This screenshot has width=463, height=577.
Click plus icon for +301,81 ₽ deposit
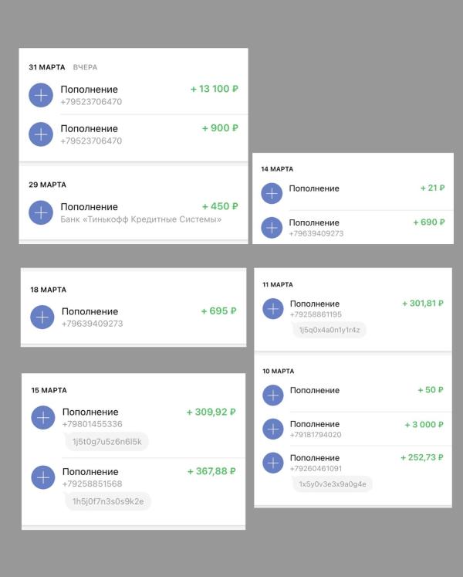[x=273, y=308]
